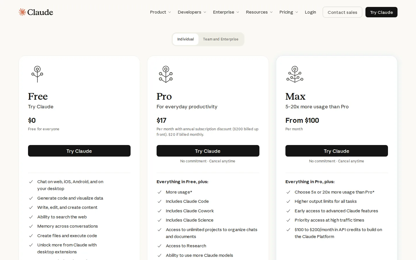Viewport: 416px width, 260px height.
Task: Switch to Team and Enterprise plans
Action: click(221, 39)
